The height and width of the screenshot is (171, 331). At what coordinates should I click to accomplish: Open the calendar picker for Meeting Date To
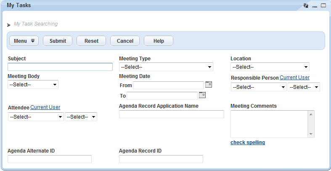point(202,95)
